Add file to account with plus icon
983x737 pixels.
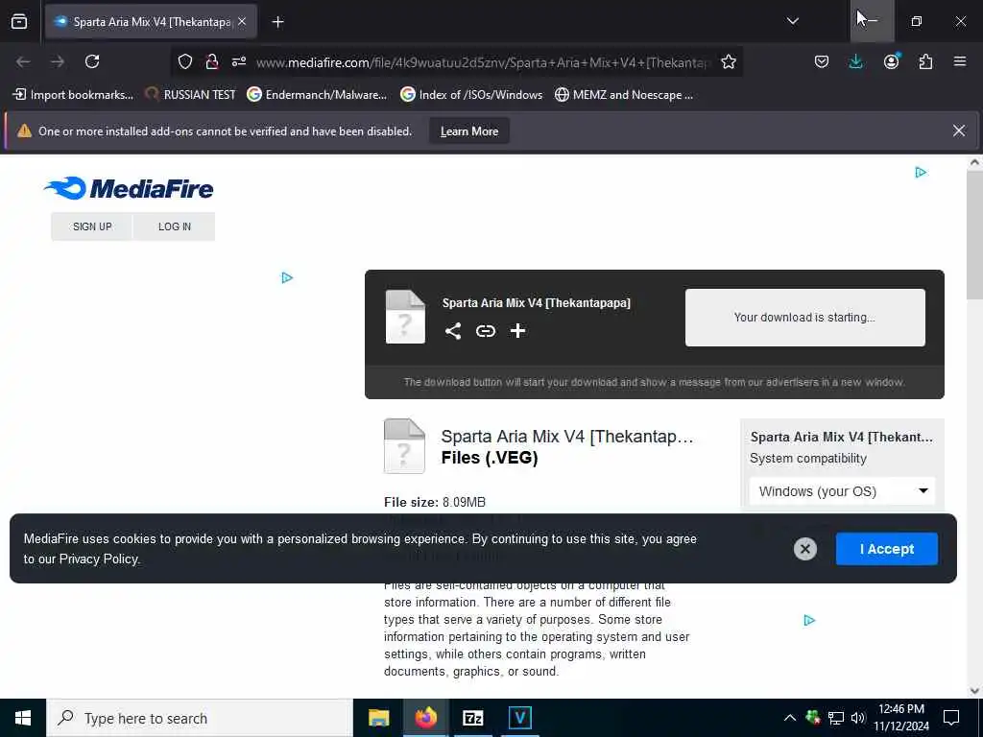coord(517,331)
